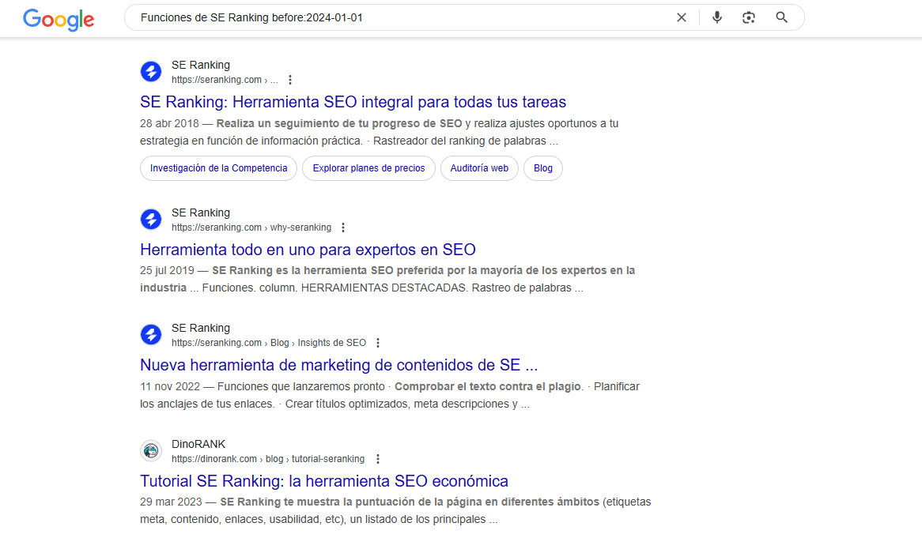Select 'Blog' sitelink chip
The image size is (922, 534).
[542, 168]
